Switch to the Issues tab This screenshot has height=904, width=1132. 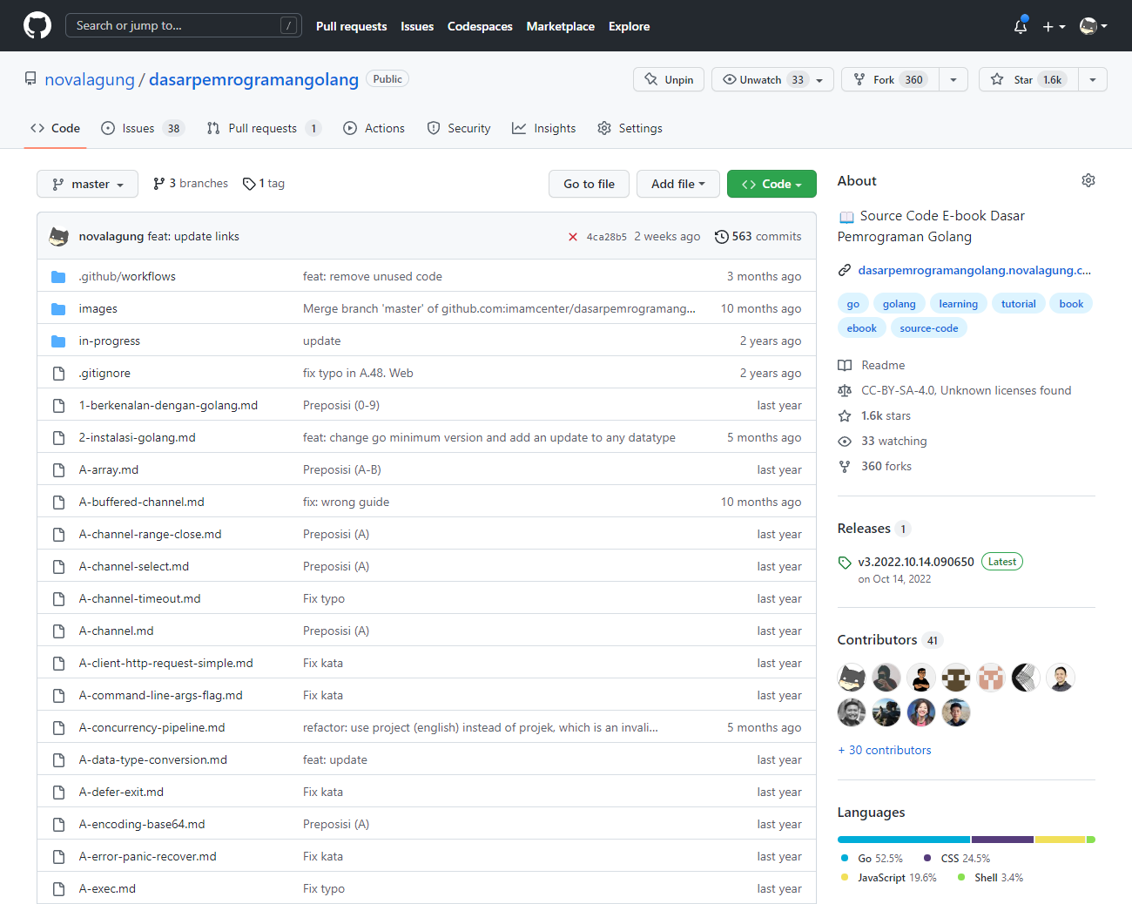point(143,128)
